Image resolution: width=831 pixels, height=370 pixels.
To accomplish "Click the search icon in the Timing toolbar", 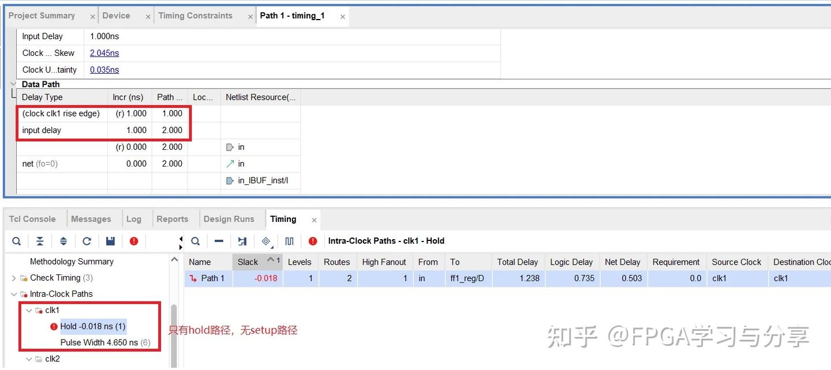I will (x=16, y=241).
